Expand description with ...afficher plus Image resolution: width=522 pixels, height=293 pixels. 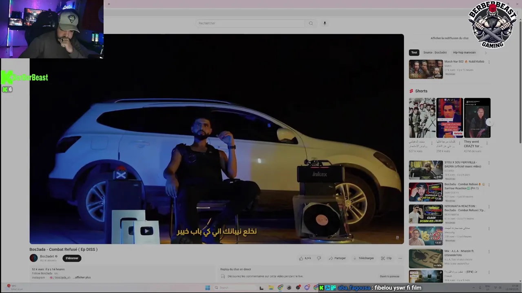click(x=82, y=278)
